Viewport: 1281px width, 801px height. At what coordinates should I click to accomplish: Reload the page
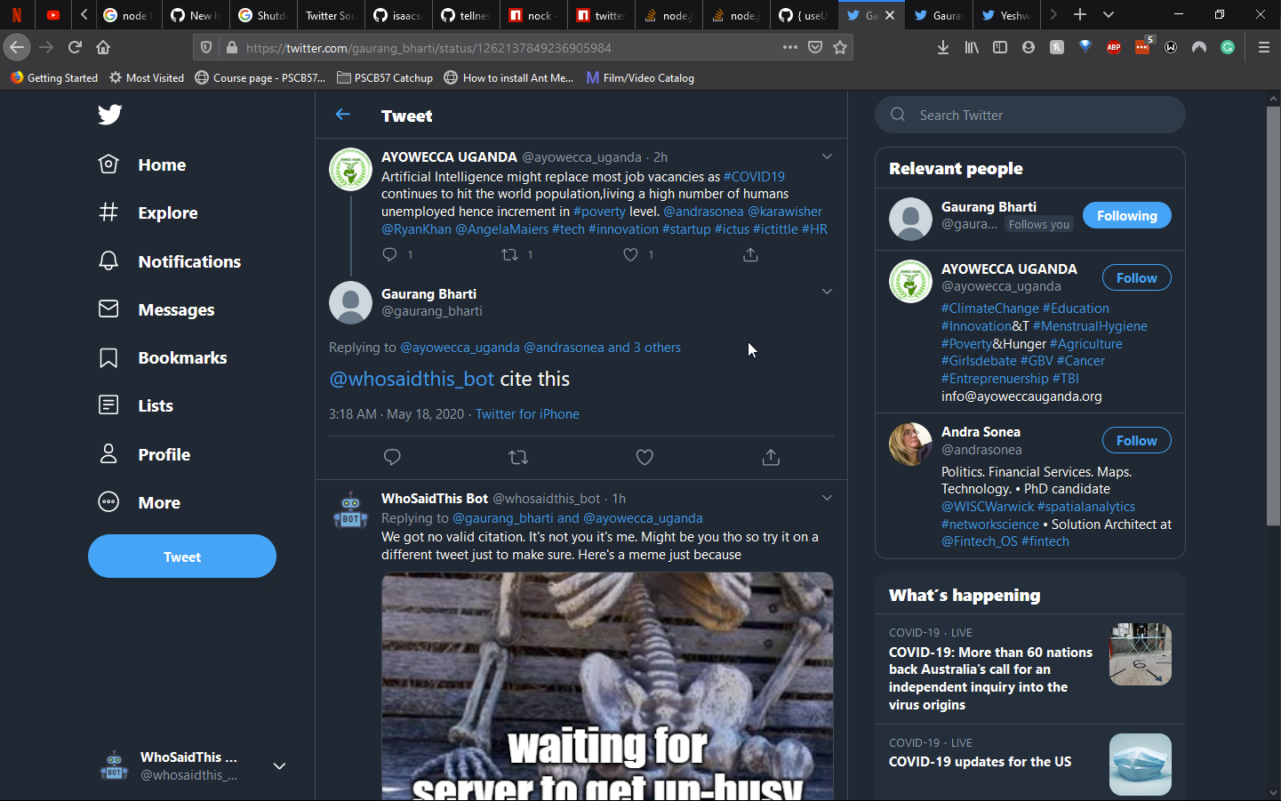tap(75, 47)
